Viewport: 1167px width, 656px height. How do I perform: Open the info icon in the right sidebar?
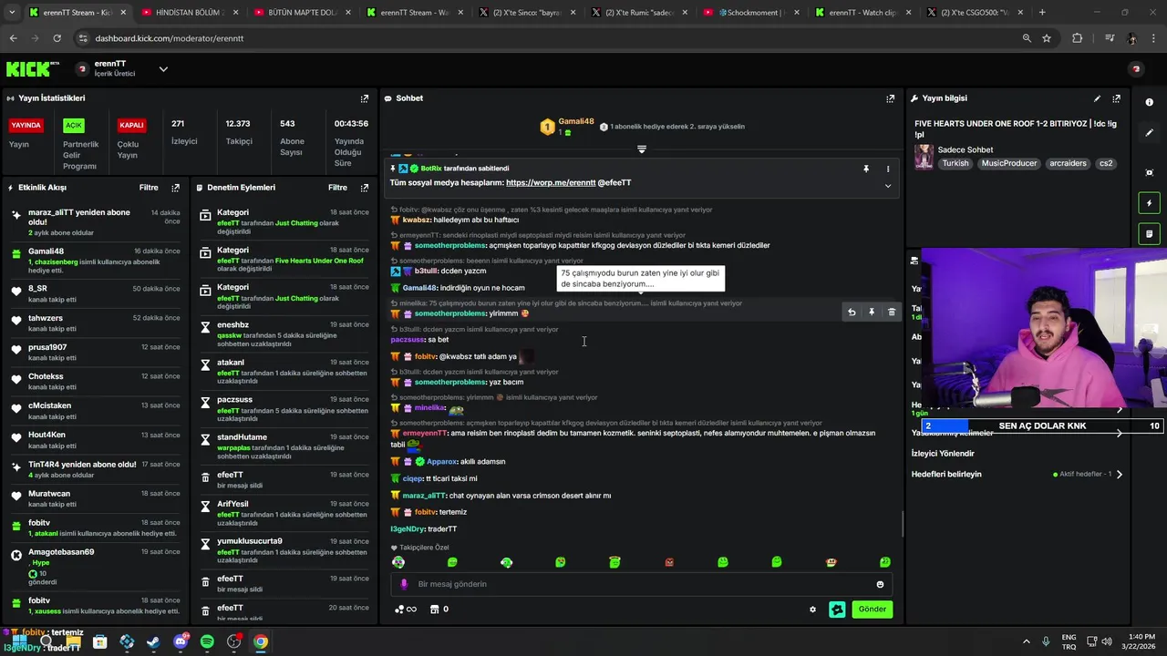tap(1150, 102)
